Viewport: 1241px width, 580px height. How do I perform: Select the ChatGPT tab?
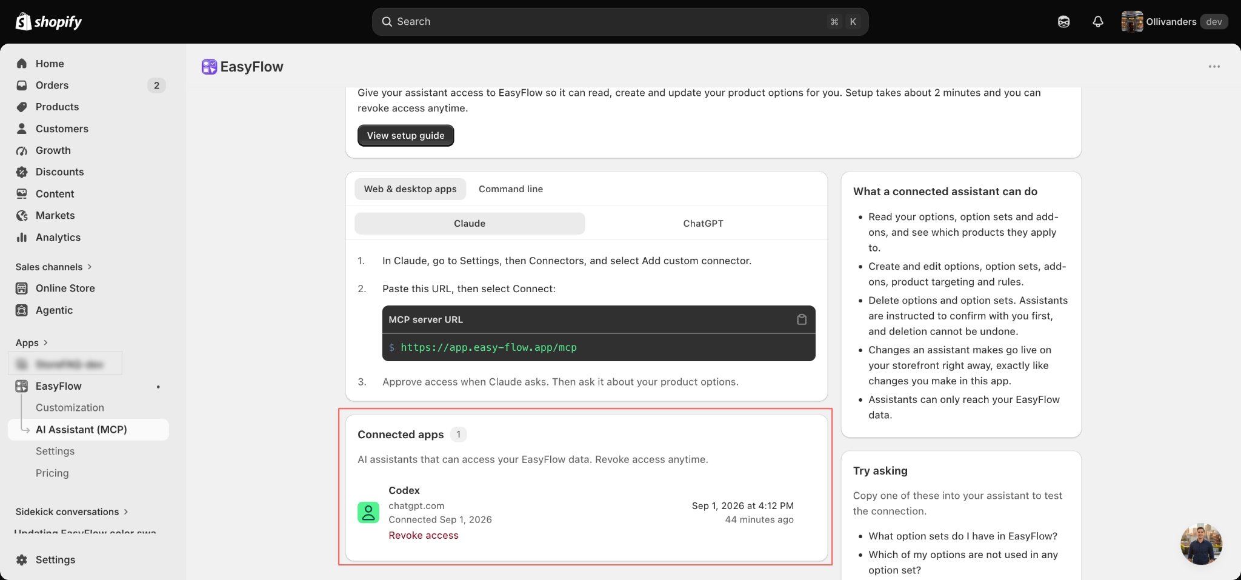703,224
